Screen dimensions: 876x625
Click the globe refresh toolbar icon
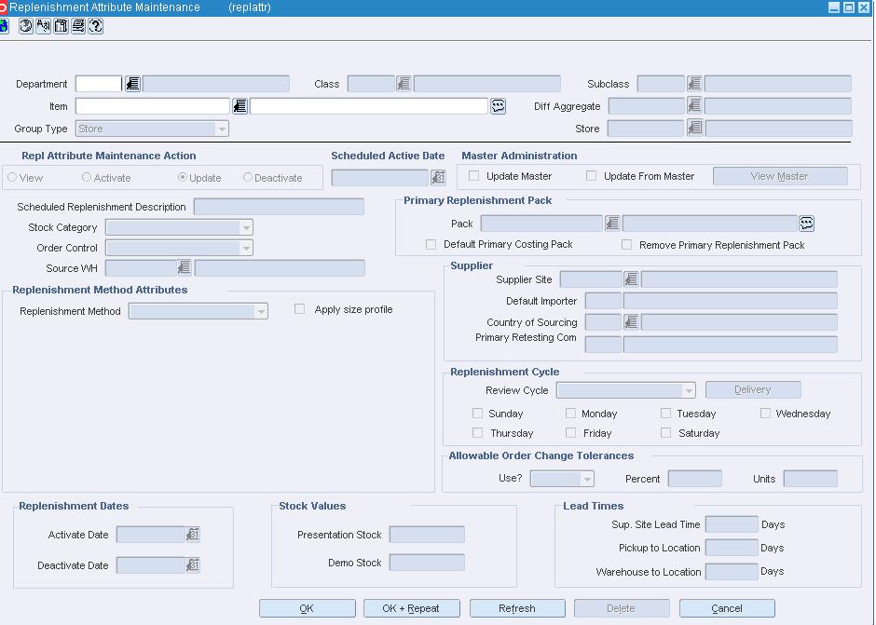pyautogui.click(x=25, y=26)
